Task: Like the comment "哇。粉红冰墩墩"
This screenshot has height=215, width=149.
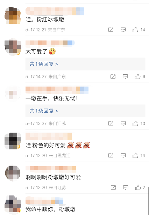Action: tap(135, 30)
